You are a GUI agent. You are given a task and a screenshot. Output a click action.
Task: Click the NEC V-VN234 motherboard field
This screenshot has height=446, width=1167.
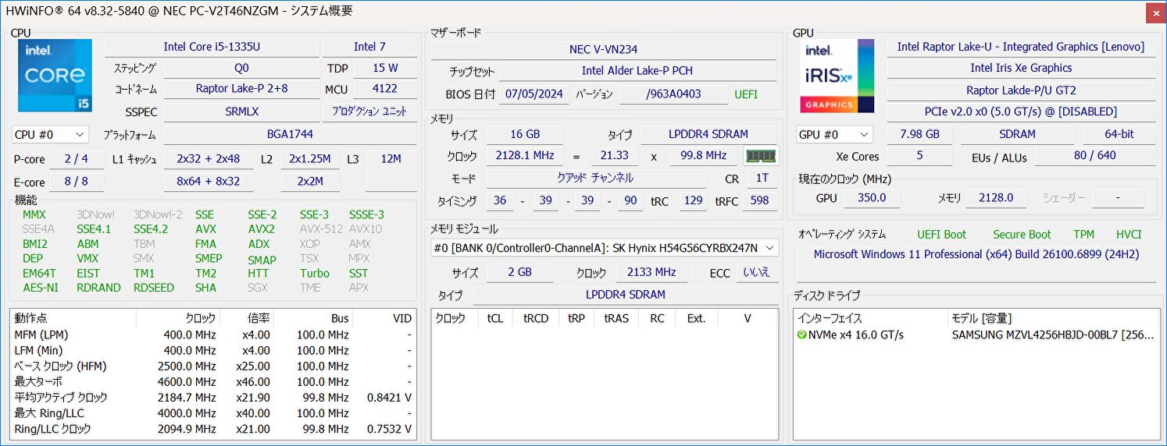(603, 49)
